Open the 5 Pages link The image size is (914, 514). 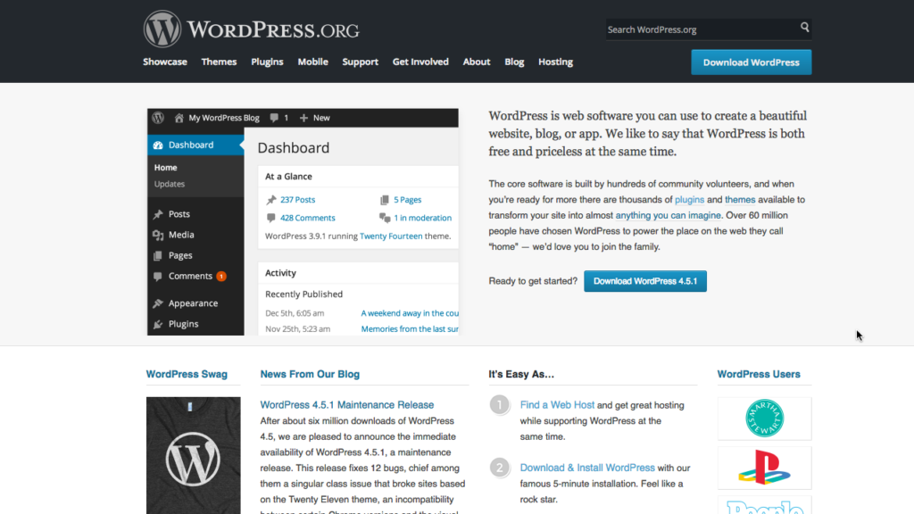[x=407, y=199]
